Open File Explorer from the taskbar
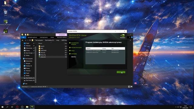This screenshot has height=109, width=194. click(x=27, y=107)
